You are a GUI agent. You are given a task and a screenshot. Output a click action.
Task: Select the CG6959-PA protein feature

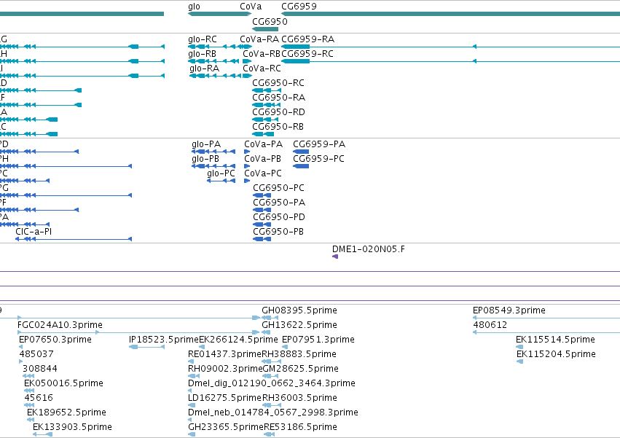(x=301, y=152)
